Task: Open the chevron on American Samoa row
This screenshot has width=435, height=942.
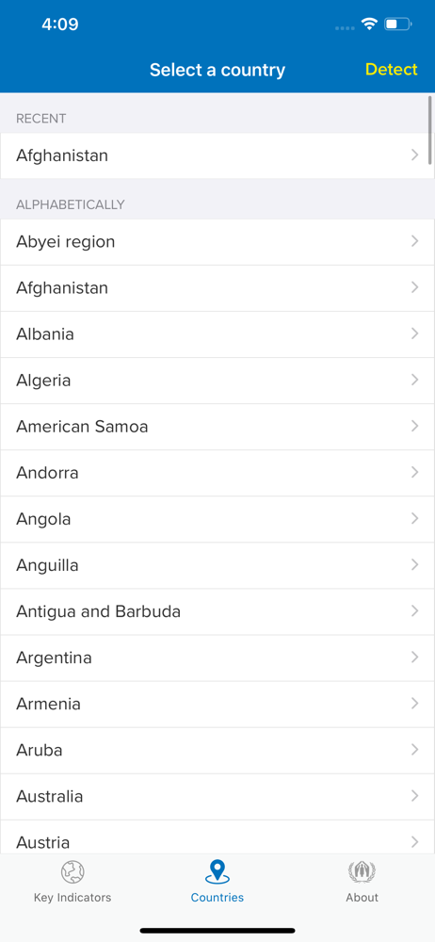Action: [x=414, y=426]
